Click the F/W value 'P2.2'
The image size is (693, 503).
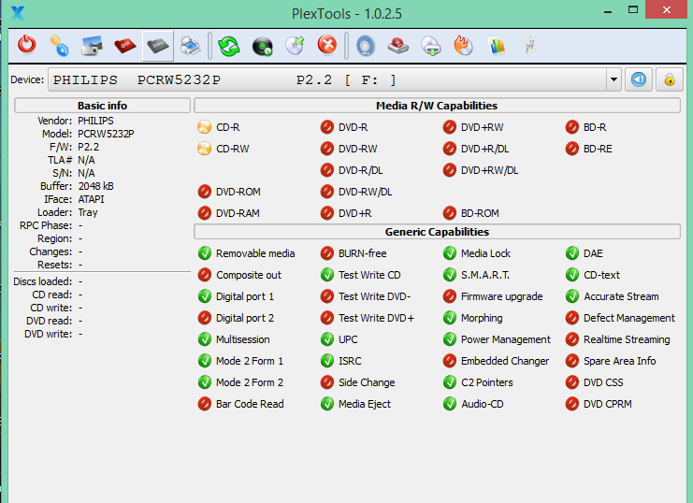(89, 147)
